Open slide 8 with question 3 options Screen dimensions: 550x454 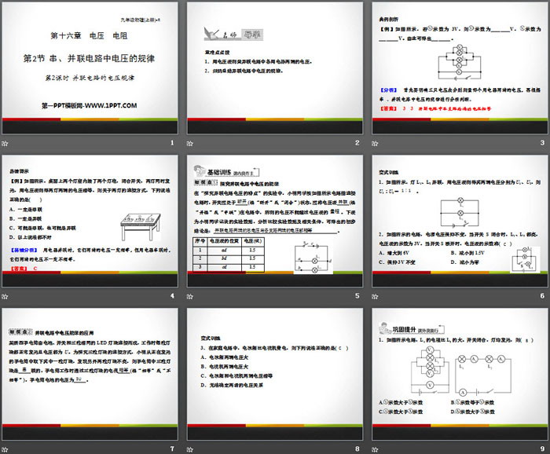point(275,374)
